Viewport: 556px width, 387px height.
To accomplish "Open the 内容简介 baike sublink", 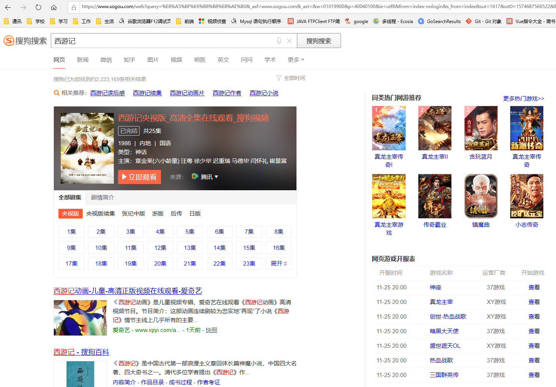I will 124,382.
